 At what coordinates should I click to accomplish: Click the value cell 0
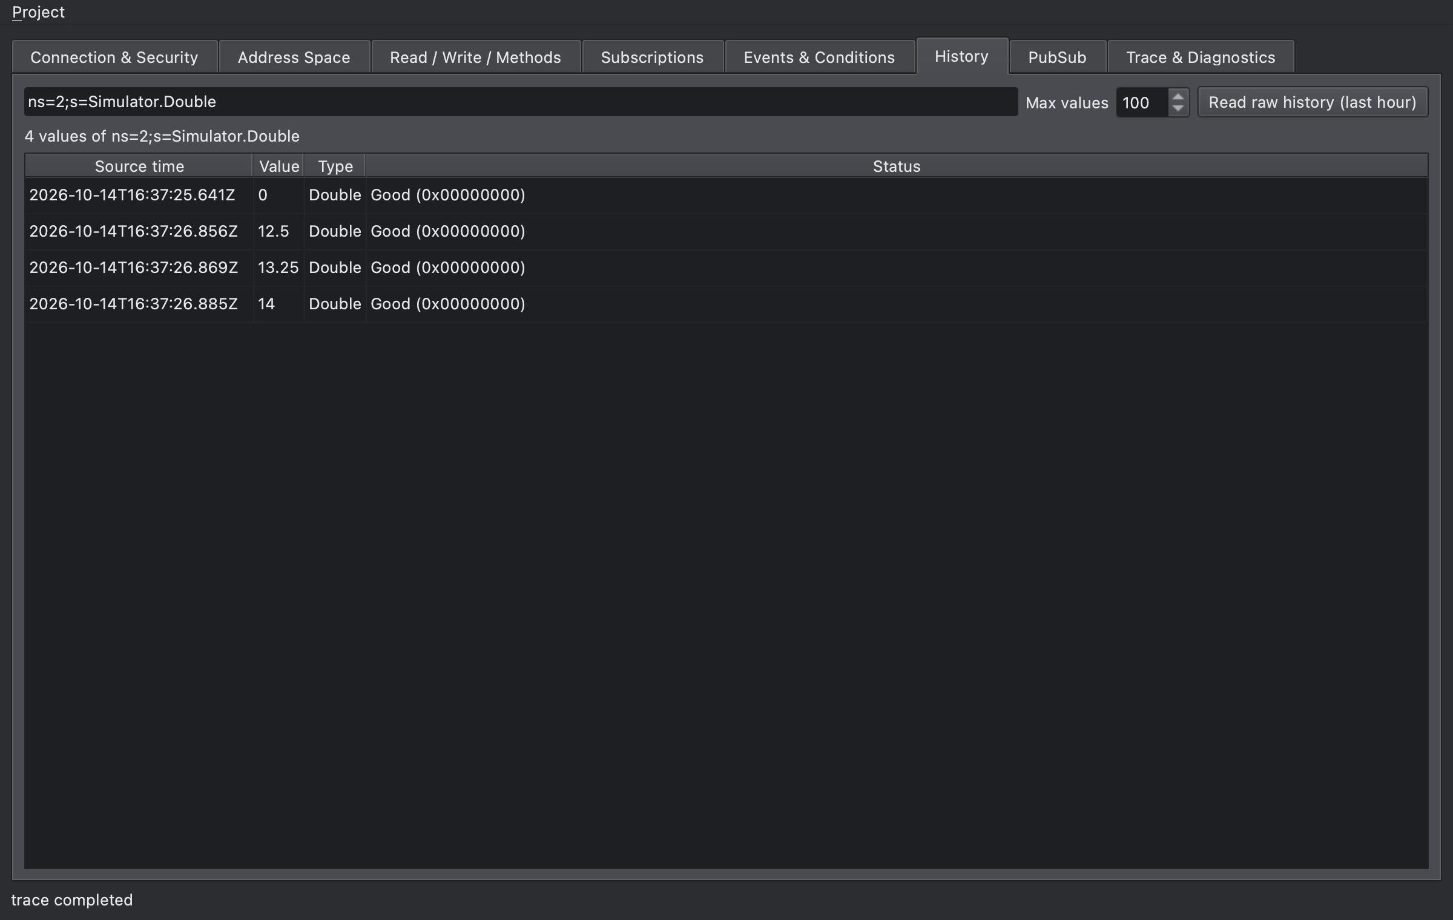point(278,195)
